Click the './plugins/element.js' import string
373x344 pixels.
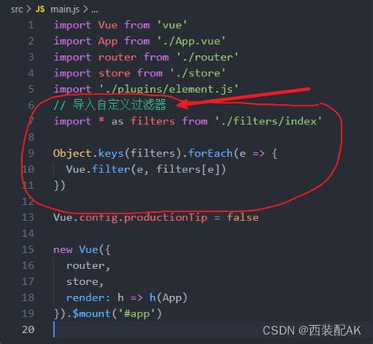pos(168,89)
